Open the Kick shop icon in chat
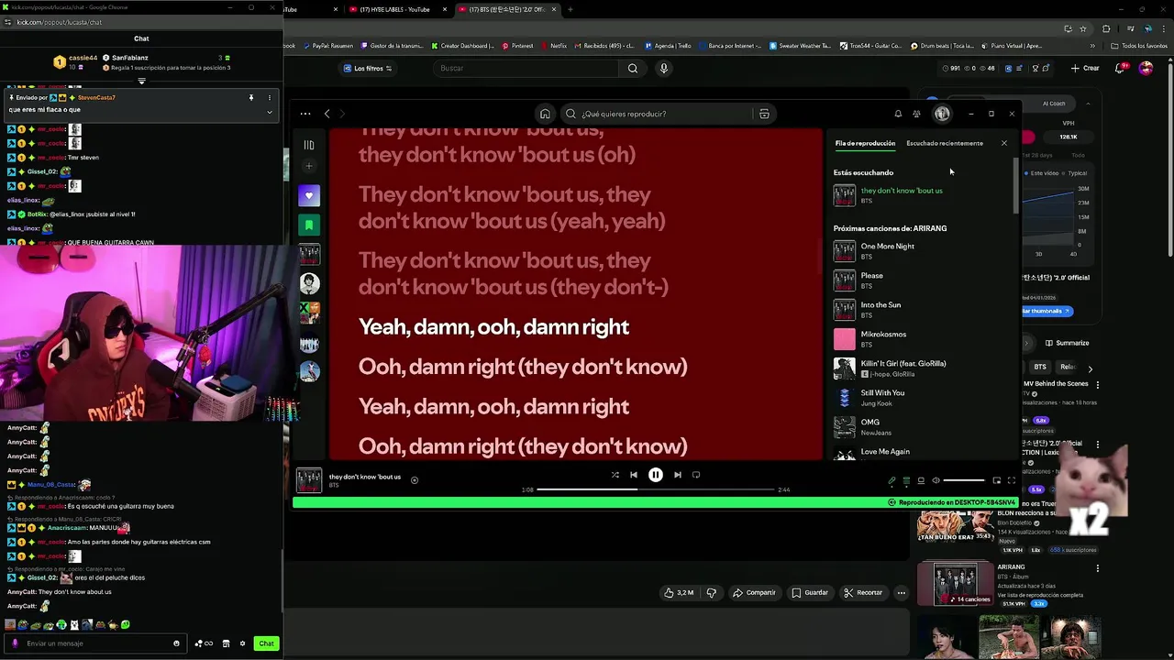This screenshot has height=660, width=1174. coord(226,643)
